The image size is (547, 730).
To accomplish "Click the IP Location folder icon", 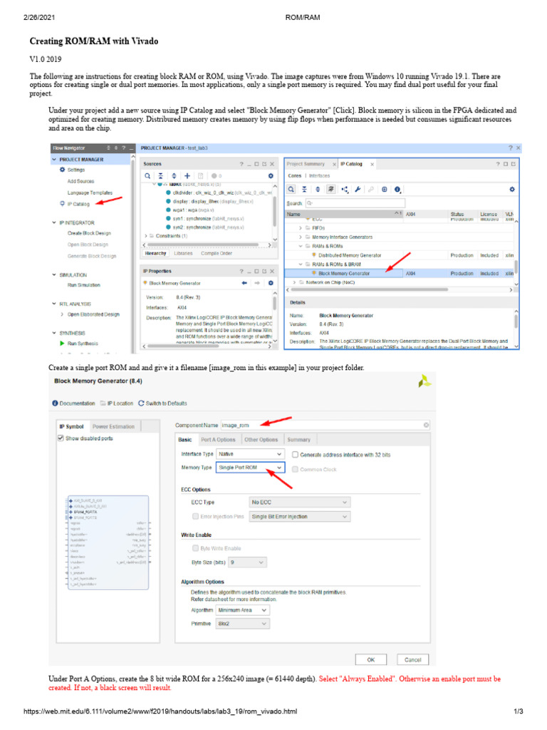I will 103,403.
